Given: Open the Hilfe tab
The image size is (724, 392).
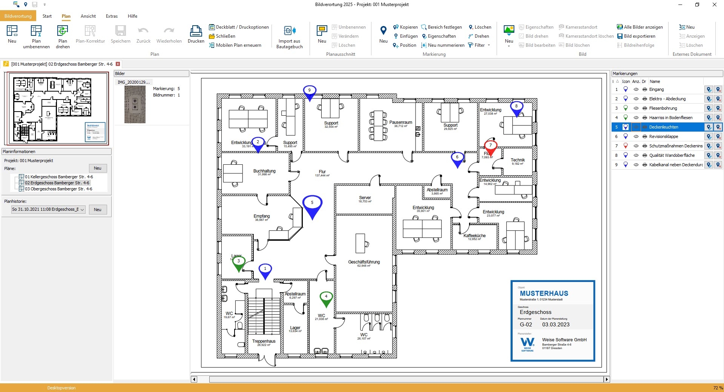Looking at the screenshot, I should (132, 16).
